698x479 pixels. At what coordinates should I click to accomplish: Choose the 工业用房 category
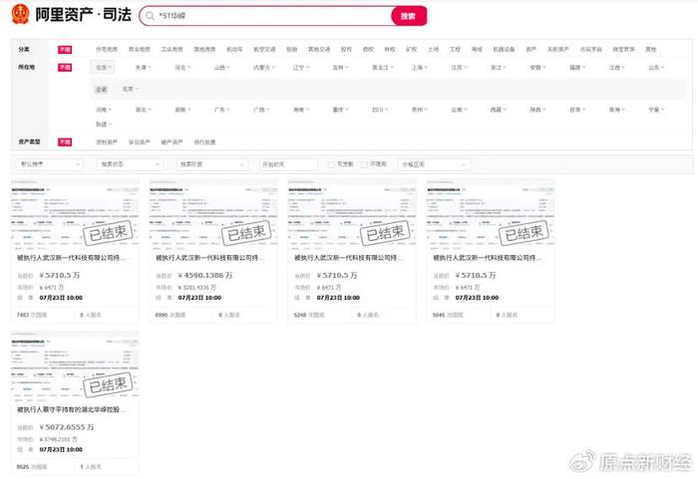click(x=172, y=50)
